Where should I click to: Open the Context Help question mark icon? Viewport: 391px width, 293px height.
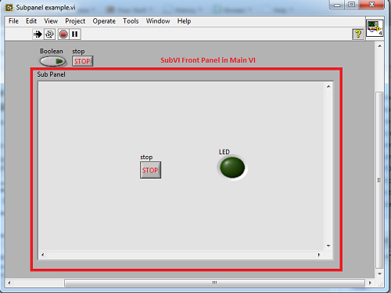pyautogui.click(x=358, y=34)
